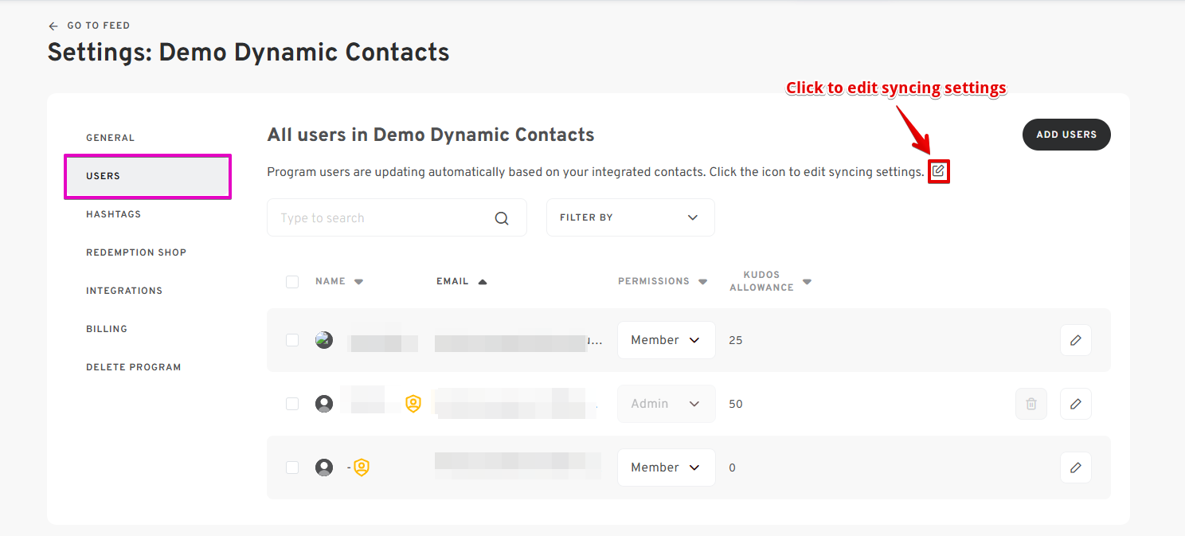Click the pencil icon in the first user row

(x=1075, y=340)
